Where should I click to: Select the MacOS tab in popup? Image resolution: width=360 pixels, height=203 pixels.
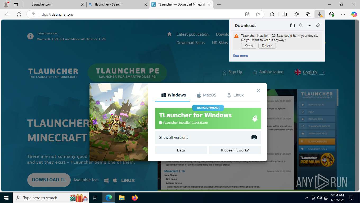click(x=206, y=95)
